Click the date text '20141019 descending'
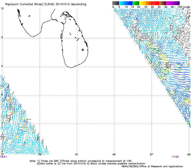This screenshot has width=191, height=168. pos(71,4)
